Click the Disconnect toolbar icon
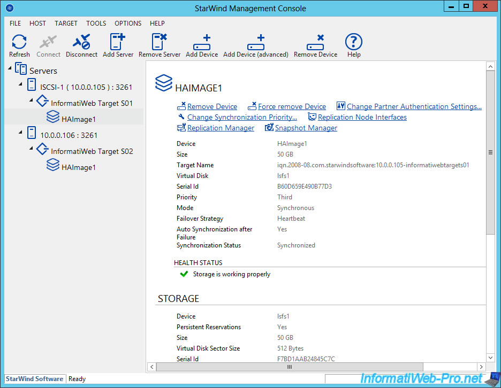Image resolution: width=501 pixels, height=388 pixels. 81,43
